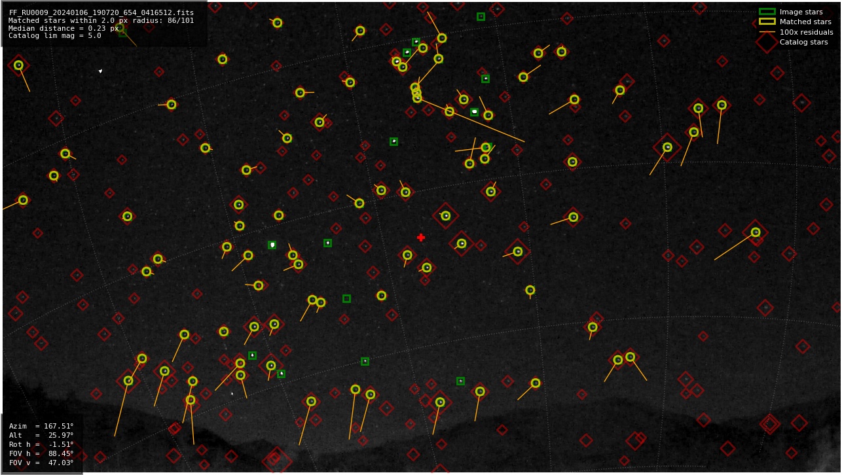Click the orange 100x residuals legend line
842x475 pixels.
(x=767, y=32)
